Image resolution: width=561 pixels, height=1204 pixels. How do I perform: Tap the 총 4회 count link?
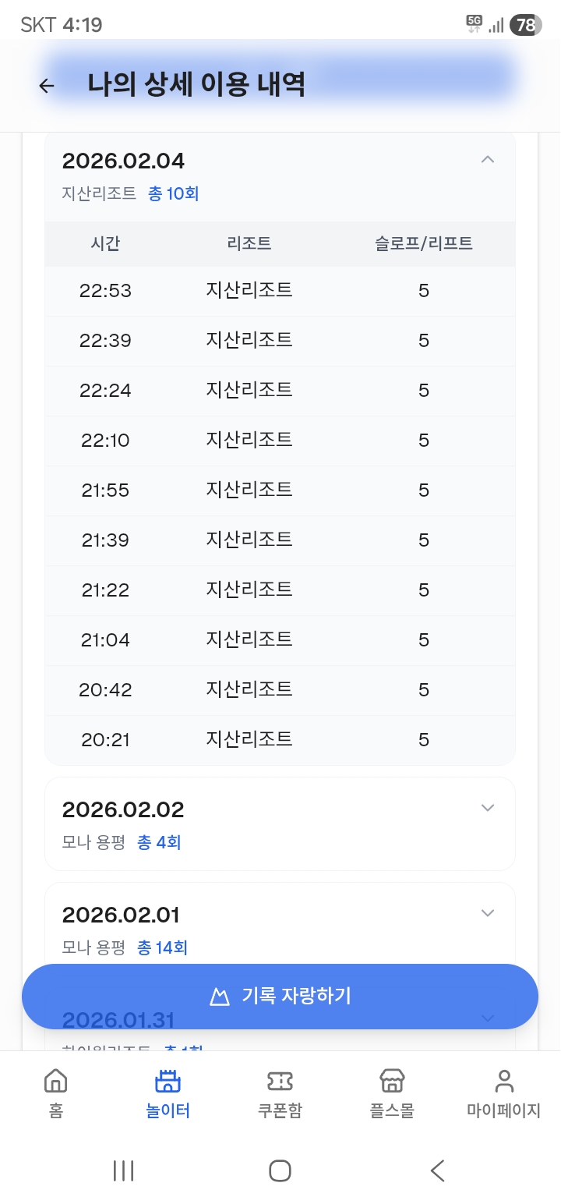pos(159,842)
